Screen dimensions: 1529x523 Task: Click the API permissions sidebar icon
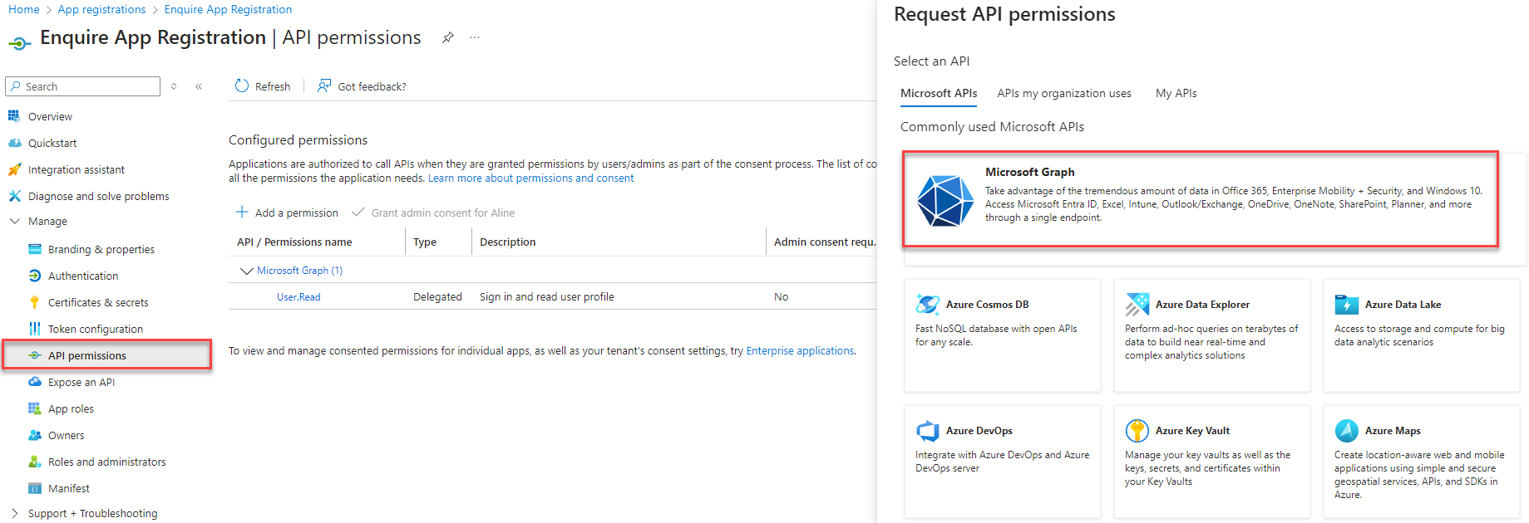(x=34, y=355)
